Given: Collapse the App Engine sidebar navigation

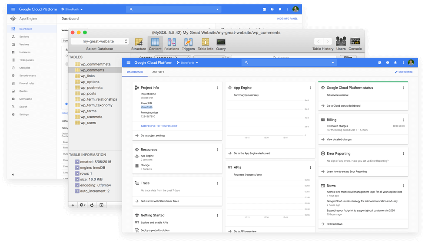Looking at the screenshot, I should [x=13, y=174].
